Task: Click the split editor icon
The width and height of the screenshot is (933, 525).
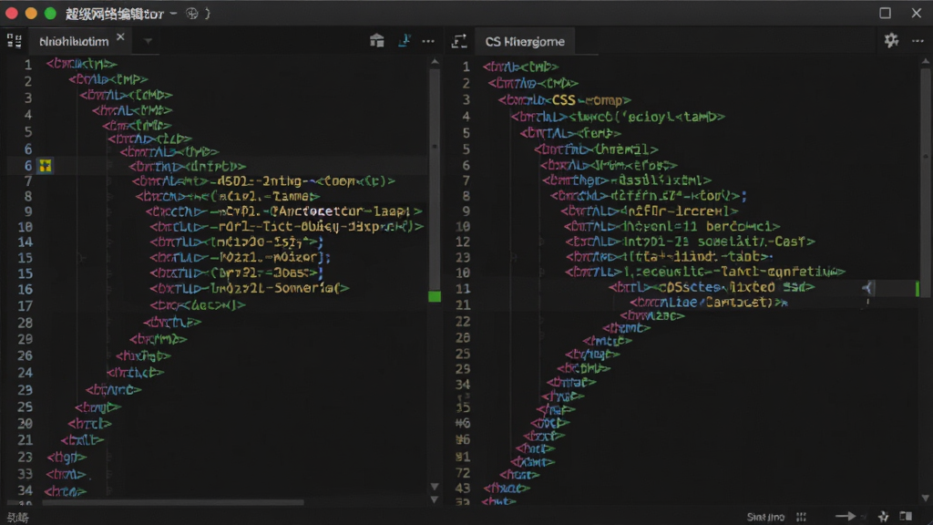Action: [x=459, y=41]
